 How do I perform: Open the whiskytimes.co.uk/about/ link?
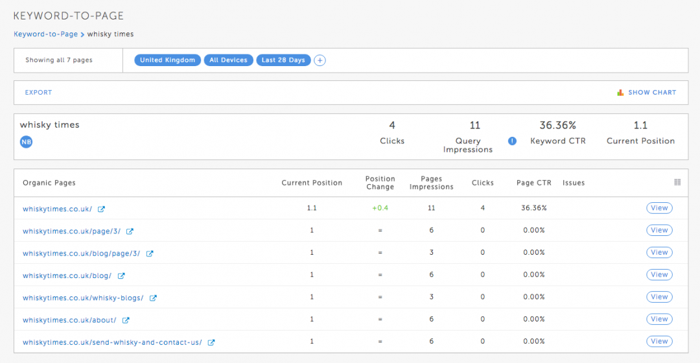point(69,320)
